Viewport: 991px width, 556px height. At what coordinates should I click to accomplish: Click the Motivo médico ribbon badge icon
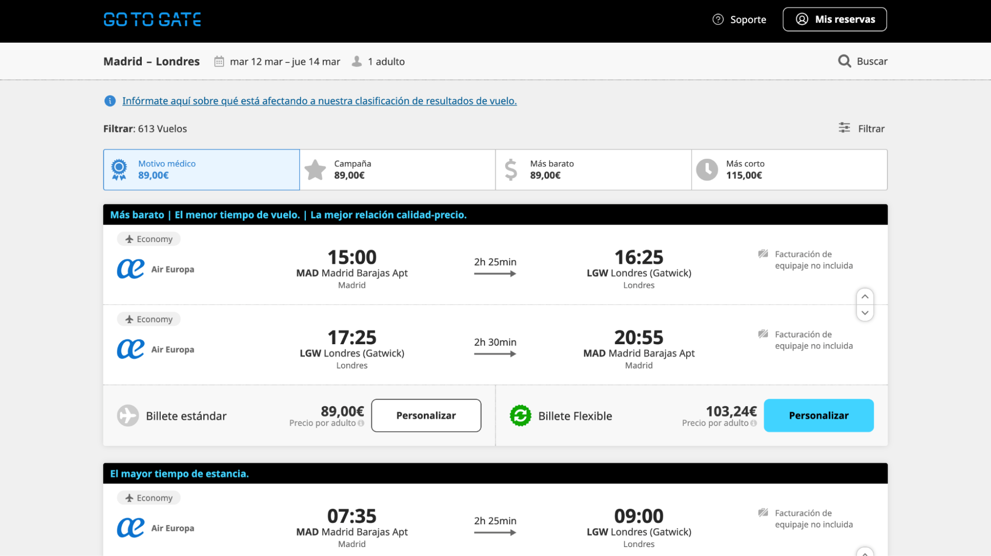click(x=119, y=170)
